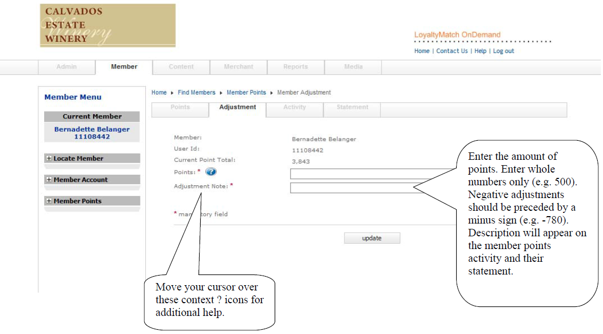This screenshot has height=334, width=603.
Task: Select Bernadette Belanger in the Current Member panel
Action: click(92, 132)
